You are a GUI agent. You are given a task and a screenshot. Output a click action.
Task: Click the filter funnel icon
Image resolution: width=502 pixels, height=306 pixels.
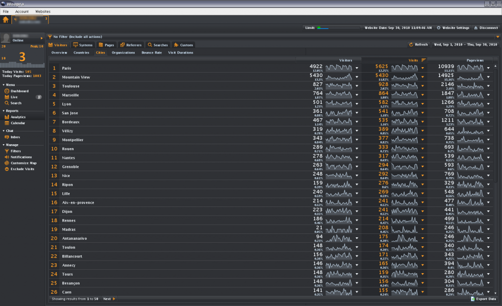coord(50,37)
